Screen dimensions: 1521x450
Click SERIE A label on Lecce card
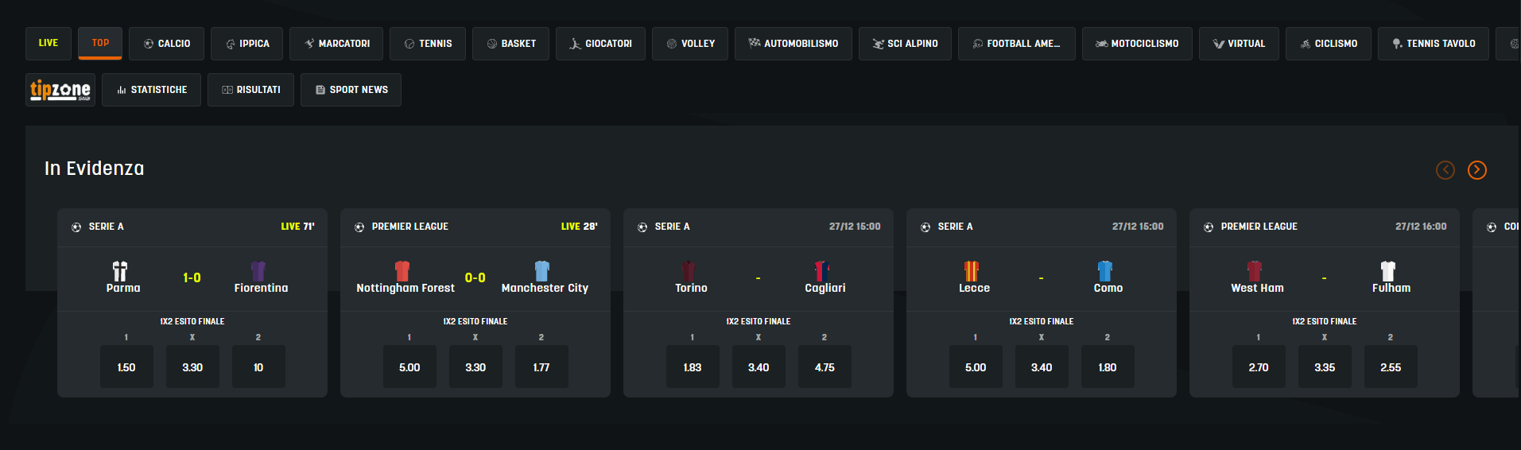pos(955,227)
